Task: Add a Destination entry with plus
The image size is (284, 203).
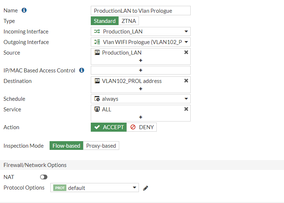Action: coord(141,89)
